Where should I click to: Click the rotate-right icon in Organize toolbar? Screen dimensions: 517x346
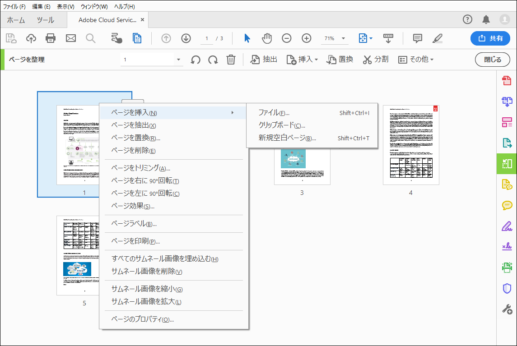point(213,59)
